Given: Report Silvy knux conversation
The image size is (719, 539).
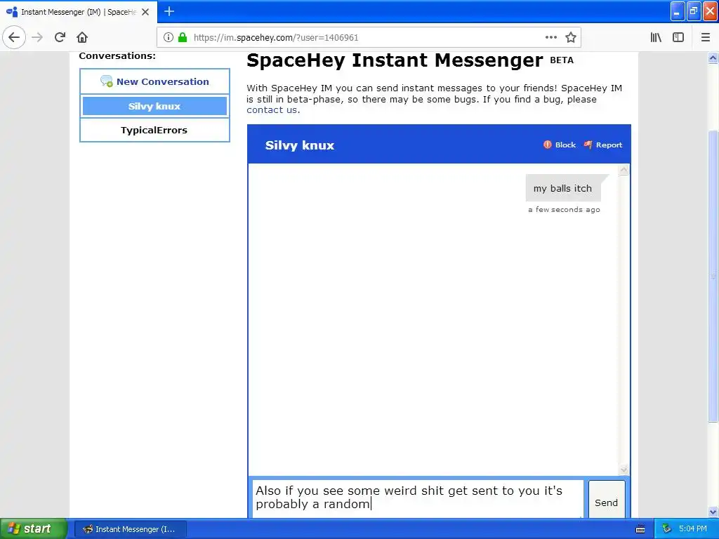Looking at the screenshot, I should [x=602, y=145].
